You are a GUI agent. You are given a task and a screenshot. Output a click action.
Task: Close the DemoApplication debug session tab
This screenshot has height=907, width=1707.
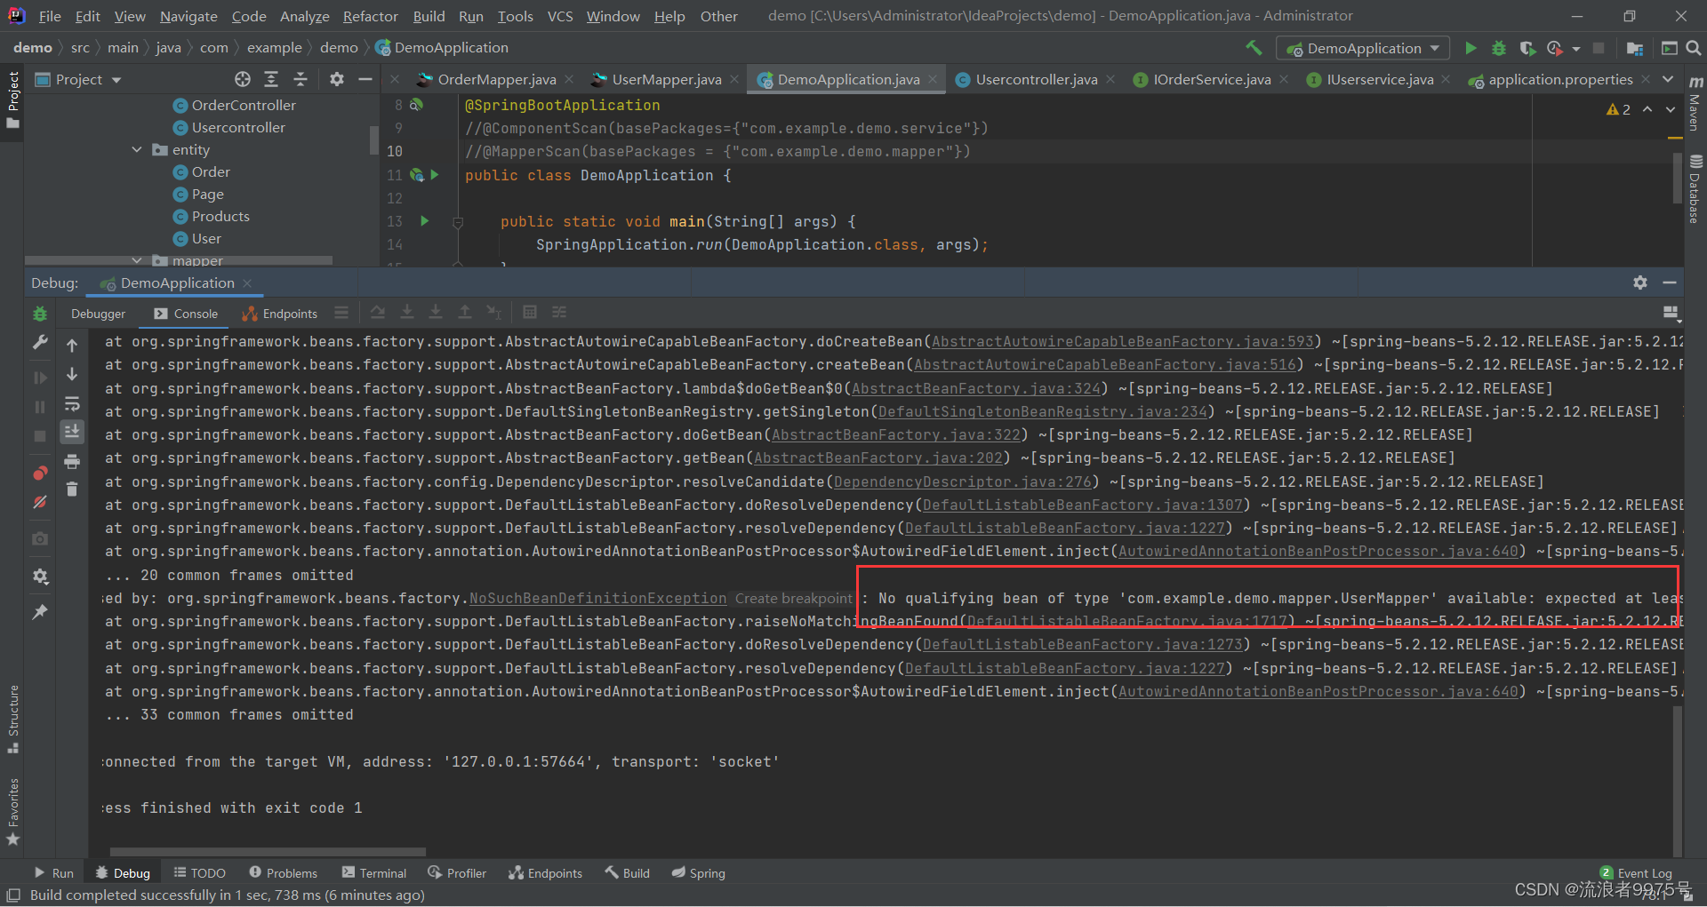[248, 282]
